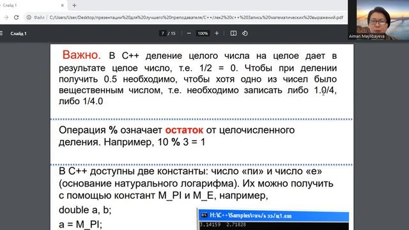The width and height of the screenshot is (409, 230).
Task: Click console output 3.14159 2.71828
Action: coord(222,224)
